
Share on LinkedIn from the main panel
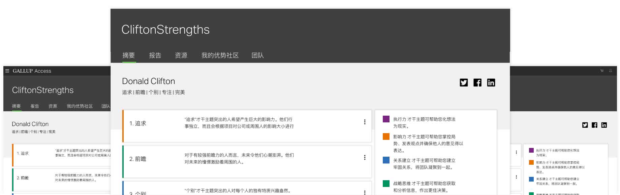(x=491, y=82)
